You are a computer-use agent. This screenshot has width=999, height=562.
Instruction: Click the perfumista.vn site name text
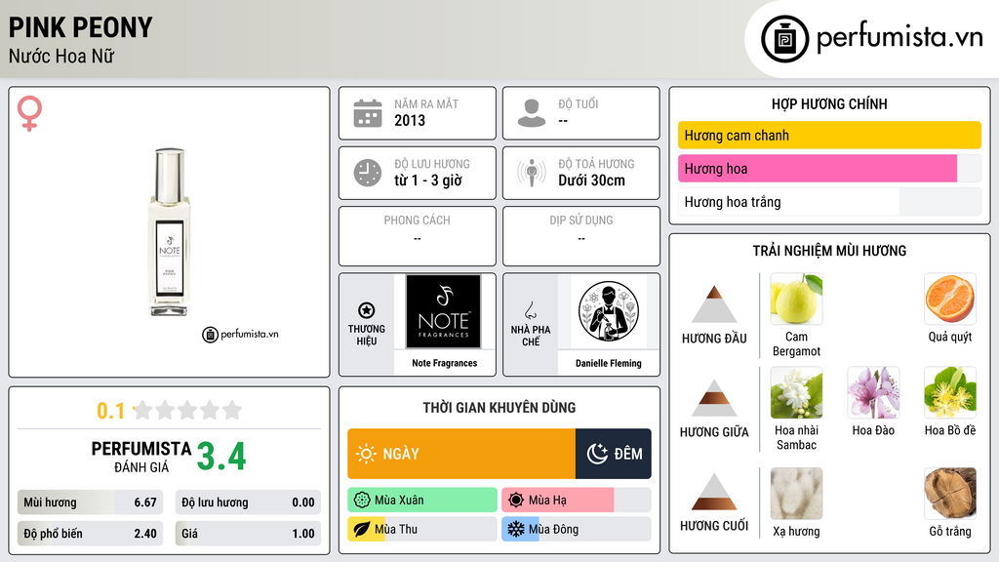[899, 38]
